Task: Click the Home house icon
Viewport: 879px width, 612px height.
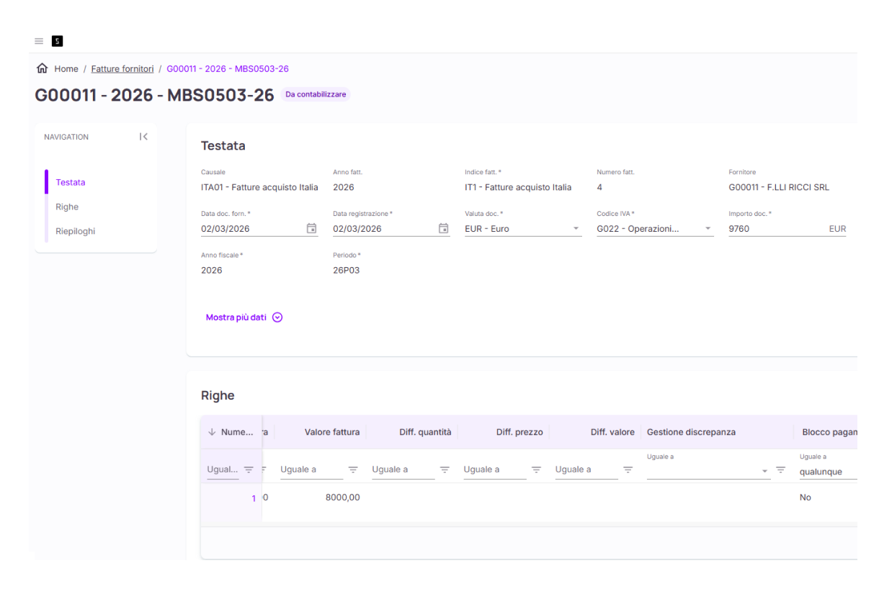Action: 43,68
